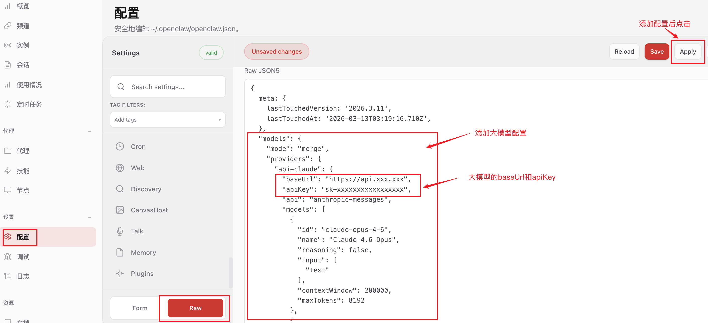Click the Save button
708x323 pixels.
point(657,51)
